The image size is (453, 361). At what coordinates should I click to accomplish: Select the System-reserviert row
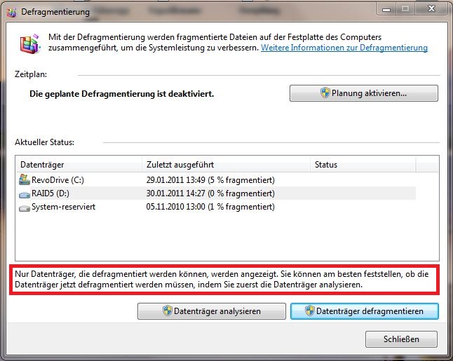pyautogui.click(x=217, y=207)
